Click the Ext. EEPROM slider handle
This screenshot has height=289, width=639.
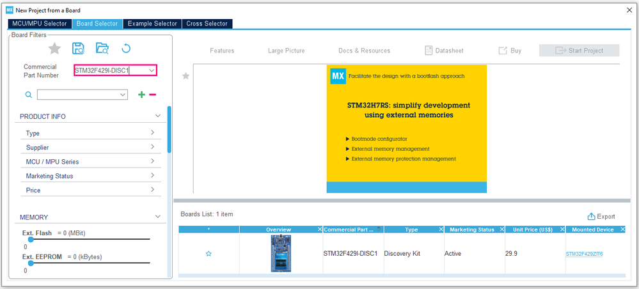pos(31,263)
